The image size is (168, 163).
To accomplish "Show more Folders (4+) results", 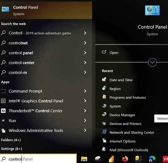I will 11,140.
